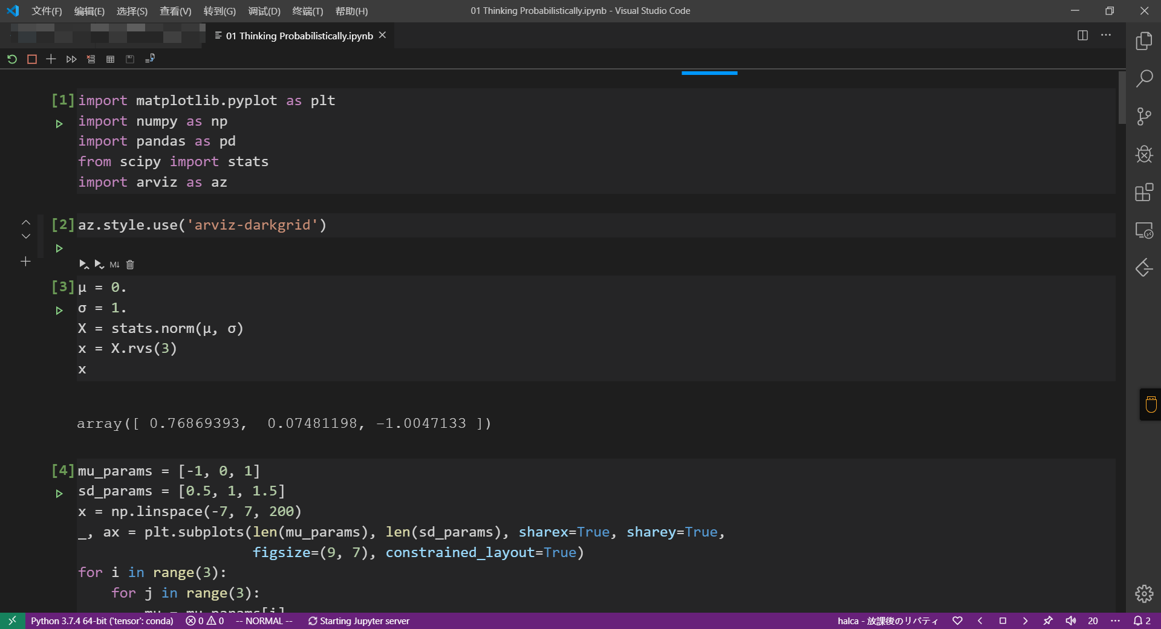Open the 转到(G) menu
This screenshot has height=629, width=1161.
(220, 11)
